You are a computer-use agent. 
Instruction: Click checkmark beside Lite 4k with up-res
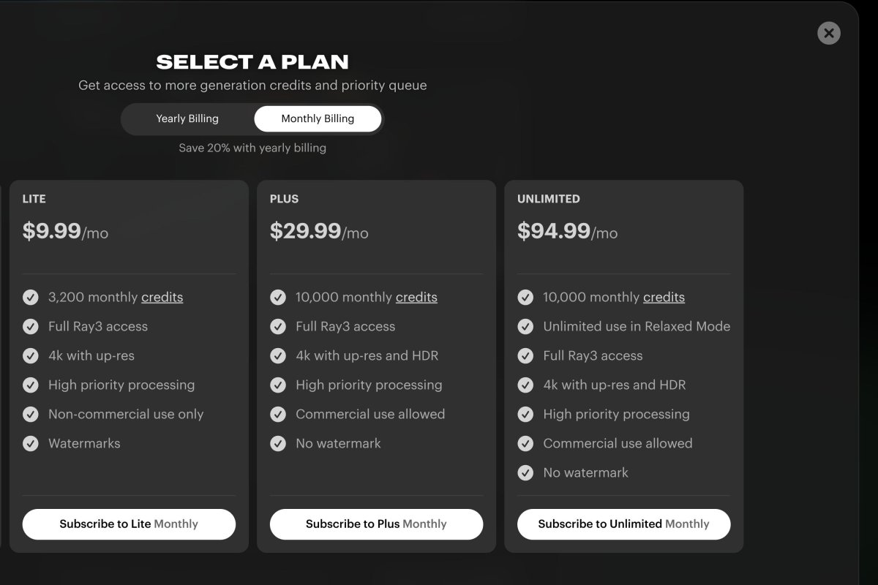click(31, 356)
